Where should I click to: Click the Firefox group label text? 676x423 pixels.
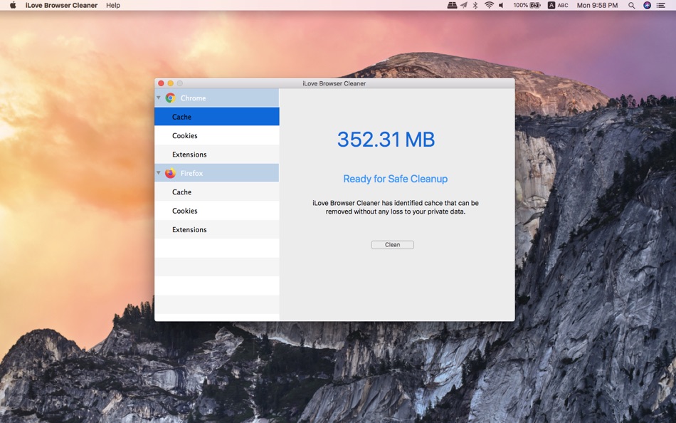tap(191, 173)
